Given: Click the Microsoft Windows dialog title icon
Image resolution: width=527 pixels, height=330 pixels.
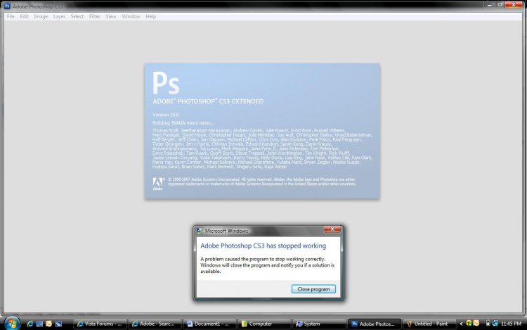Looking at the screenshot, I should point(200,231).
